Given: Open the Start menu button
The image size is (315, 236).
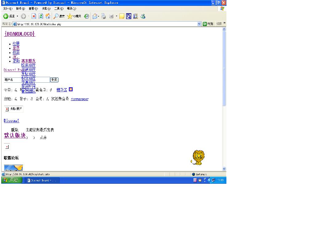Looking at the screenshot, I should tap(12, 180).
